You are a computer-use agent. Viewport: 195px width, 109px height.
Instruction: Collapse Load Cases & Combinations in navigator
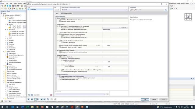pos(3,82)
